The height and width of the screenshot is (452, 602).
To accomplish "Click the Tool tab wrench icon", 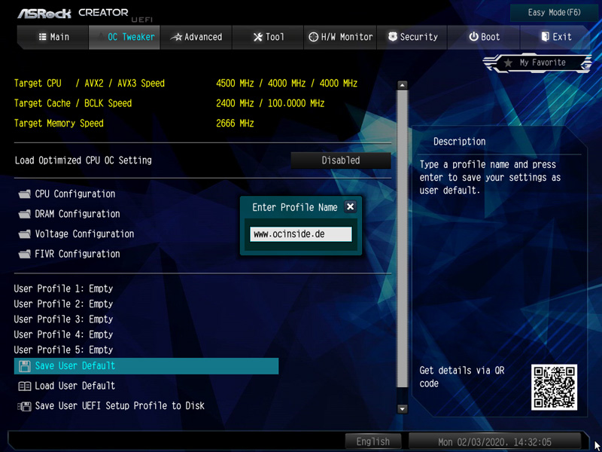I will pos(258,37).
